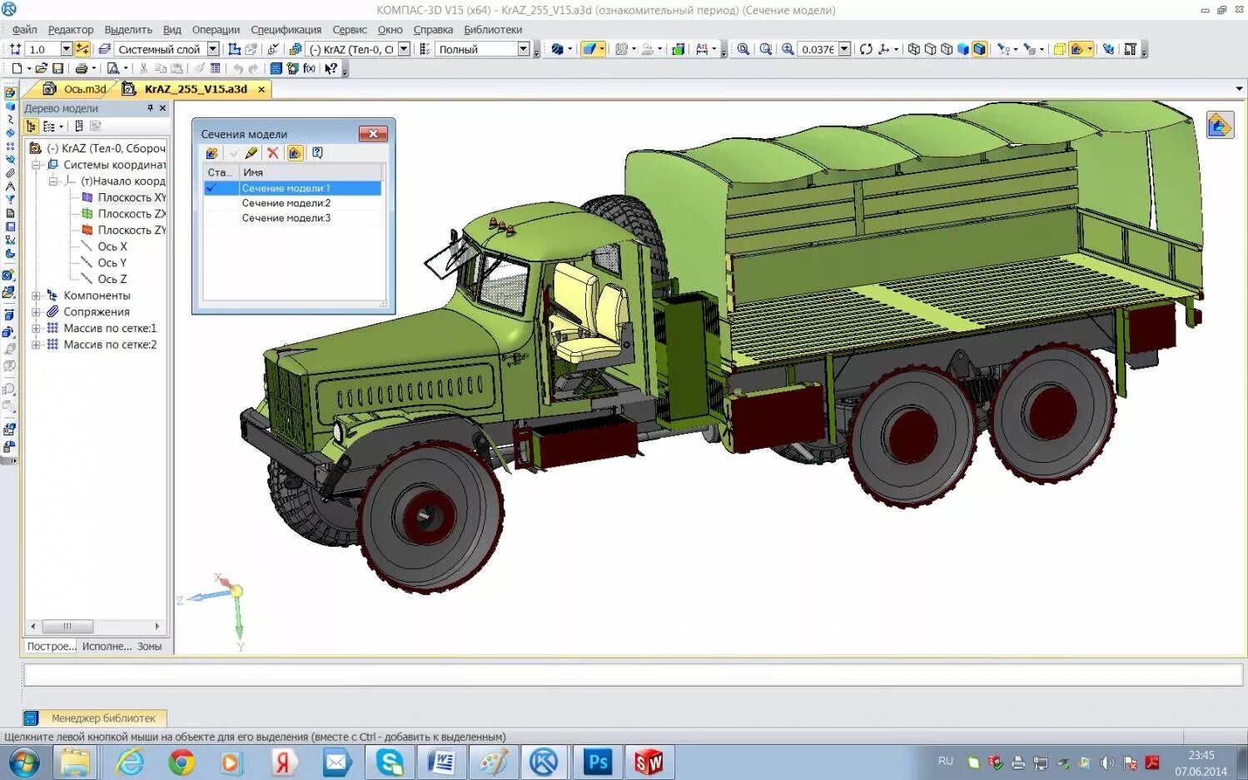The image size is (1248, 780).
Task: Open the Спецификация menu
Action: [286, 29]
